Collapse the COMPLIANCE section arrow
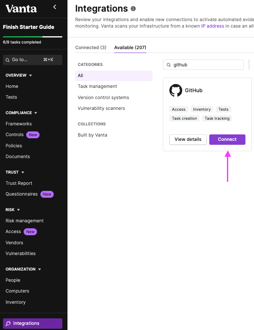254x330 pixels. [36, 113]
